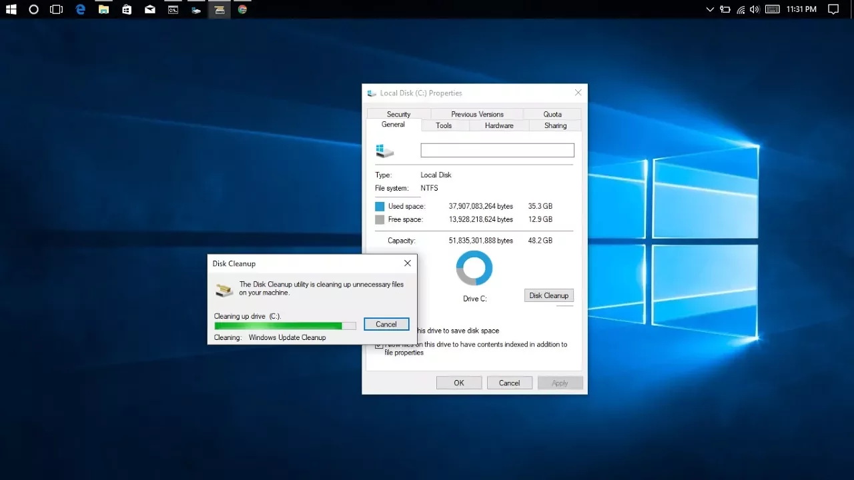Click OK in the Properties window
The image size is (854, 480).
coord(459,383)
